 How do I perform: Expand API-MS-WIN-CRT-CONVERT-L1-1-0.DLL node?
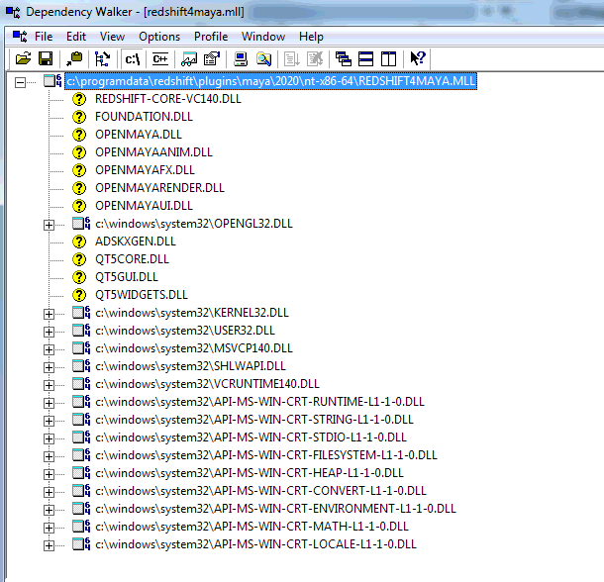(x=49, y=492)
